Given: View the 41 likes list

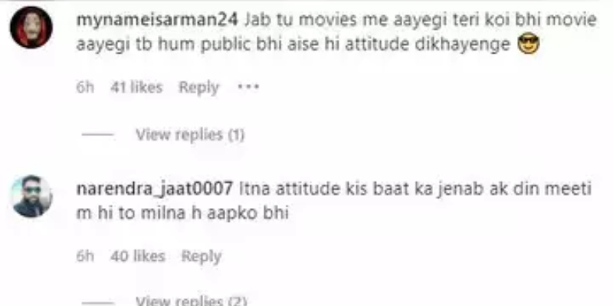Looking at the screenshot, I should coord(136,87).
